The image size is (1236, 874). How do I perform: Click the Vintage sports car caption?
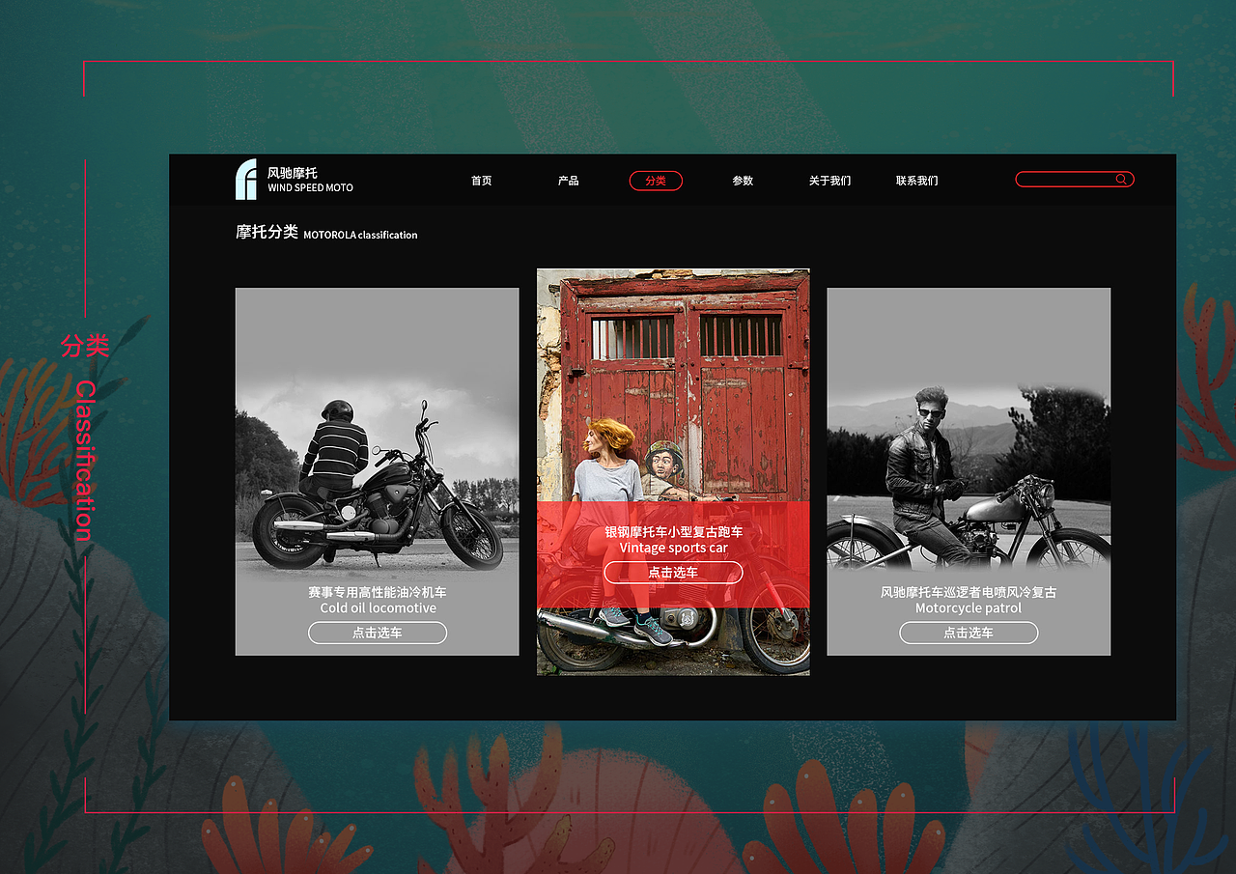coord(674,549)
